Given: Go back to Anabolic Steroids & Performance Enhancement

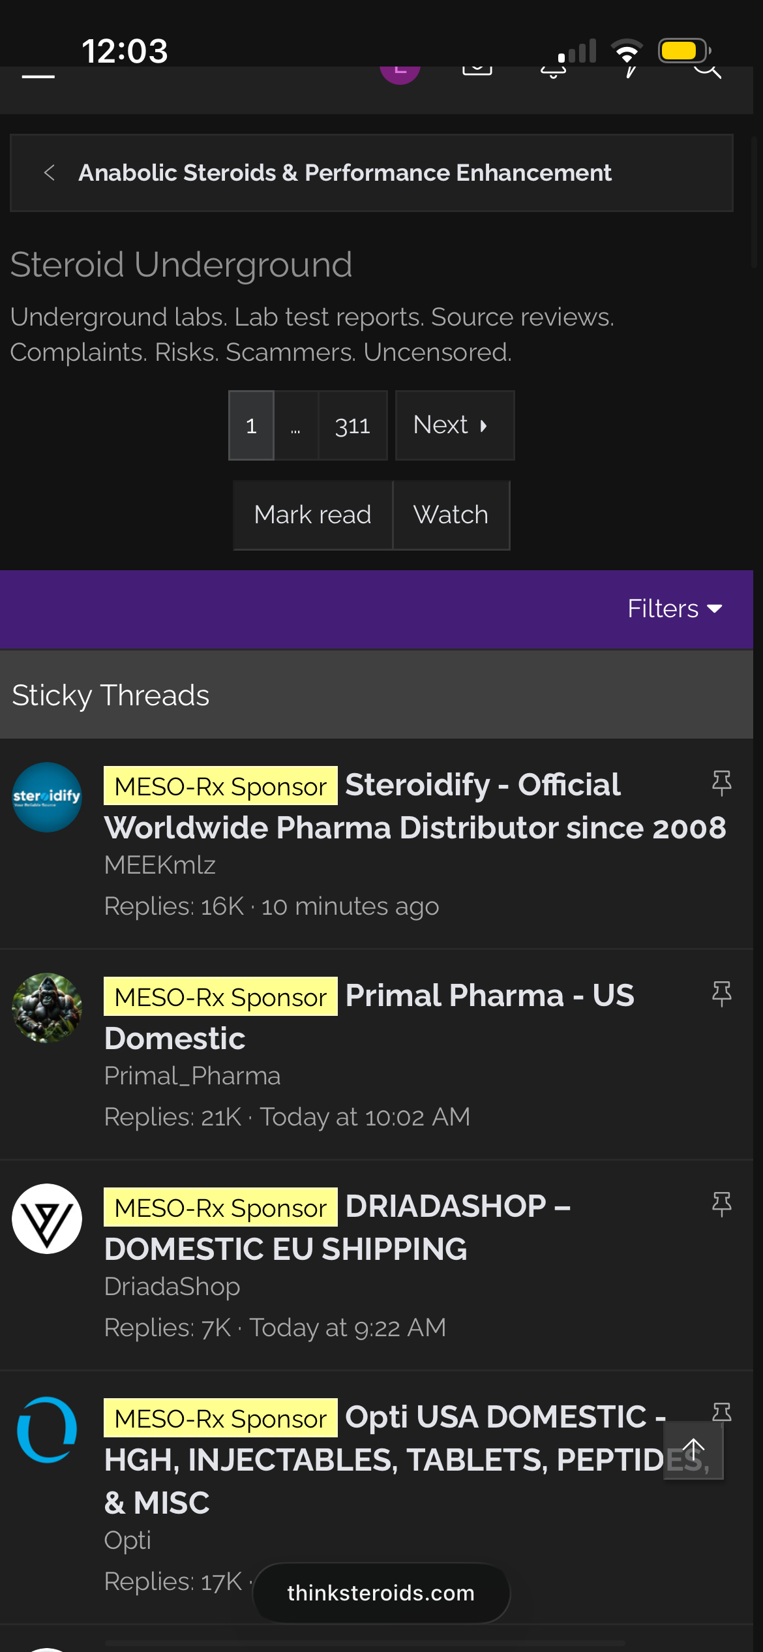Looking at the screenshot, I should click(x=344, y=173).
